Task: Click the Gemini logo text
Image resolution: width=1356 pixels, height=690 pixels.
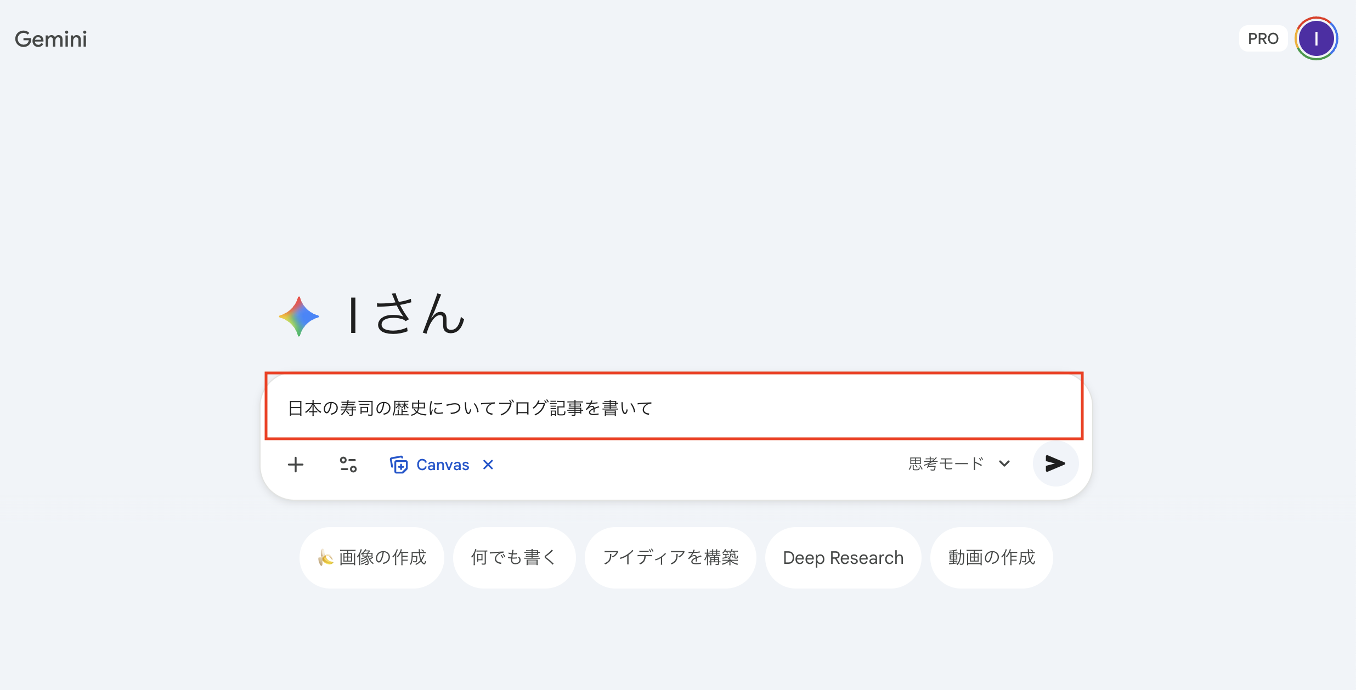Action: pyautogui.click(x=51, y=39)
